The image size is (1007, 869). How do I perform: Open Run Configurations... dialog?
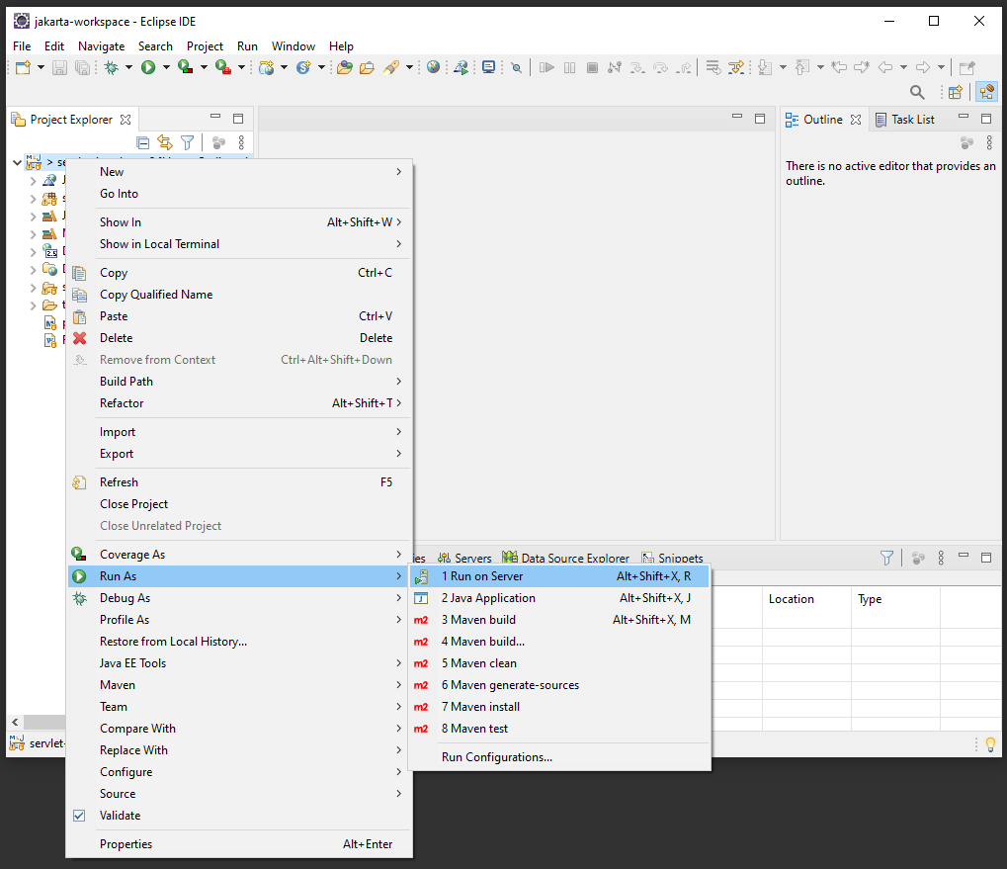[x=496, y=757]
